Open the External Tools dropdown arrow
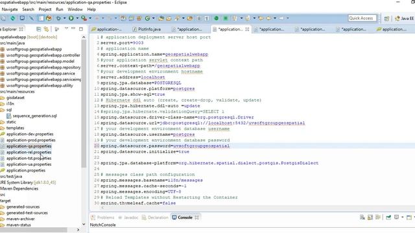The image size is (415, 233). [90, 18]
